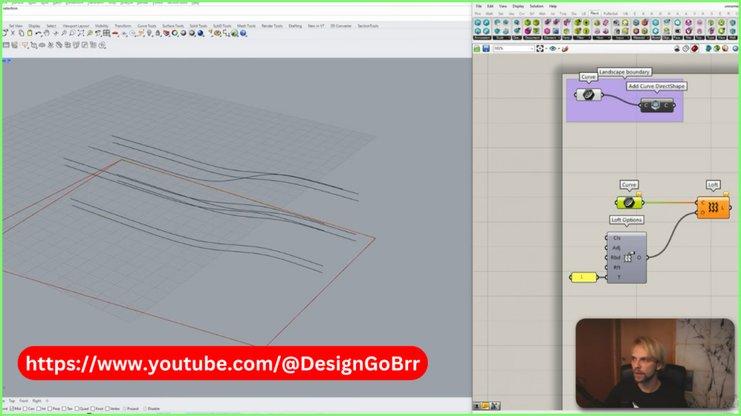Switch to the Pufferfish tab in Grasshopper

[x=611, y=12]
